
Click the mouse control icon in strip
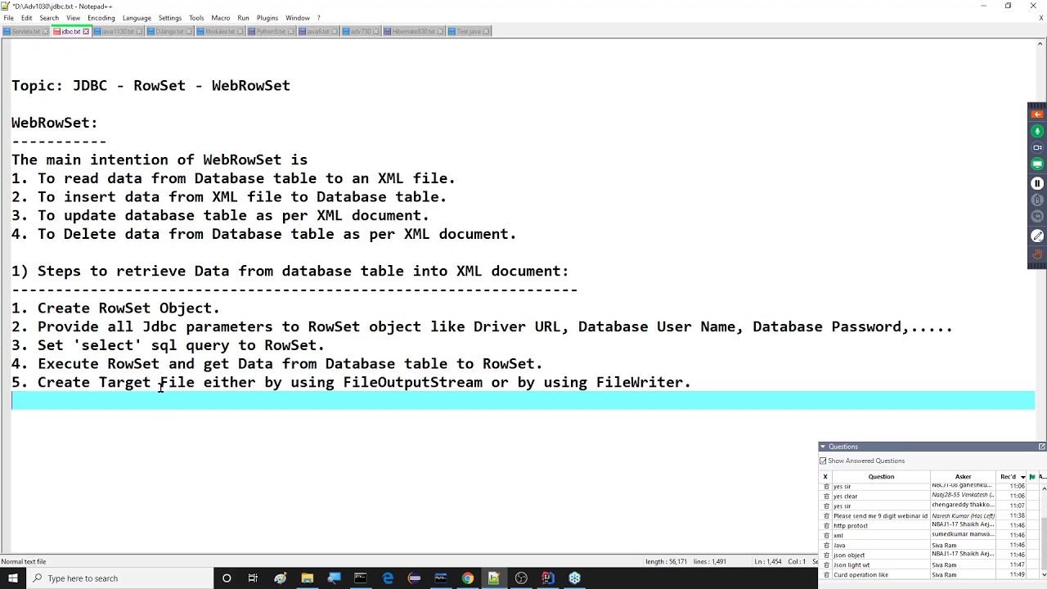point(1037,200)
